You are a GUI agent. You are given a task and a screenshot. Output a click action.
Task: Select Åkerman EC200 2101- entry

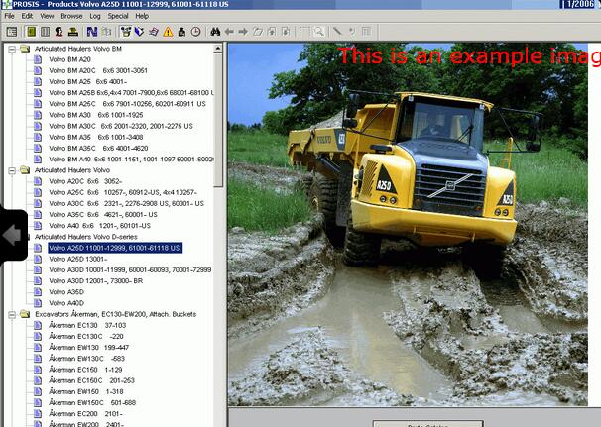[x=85, y=414]
